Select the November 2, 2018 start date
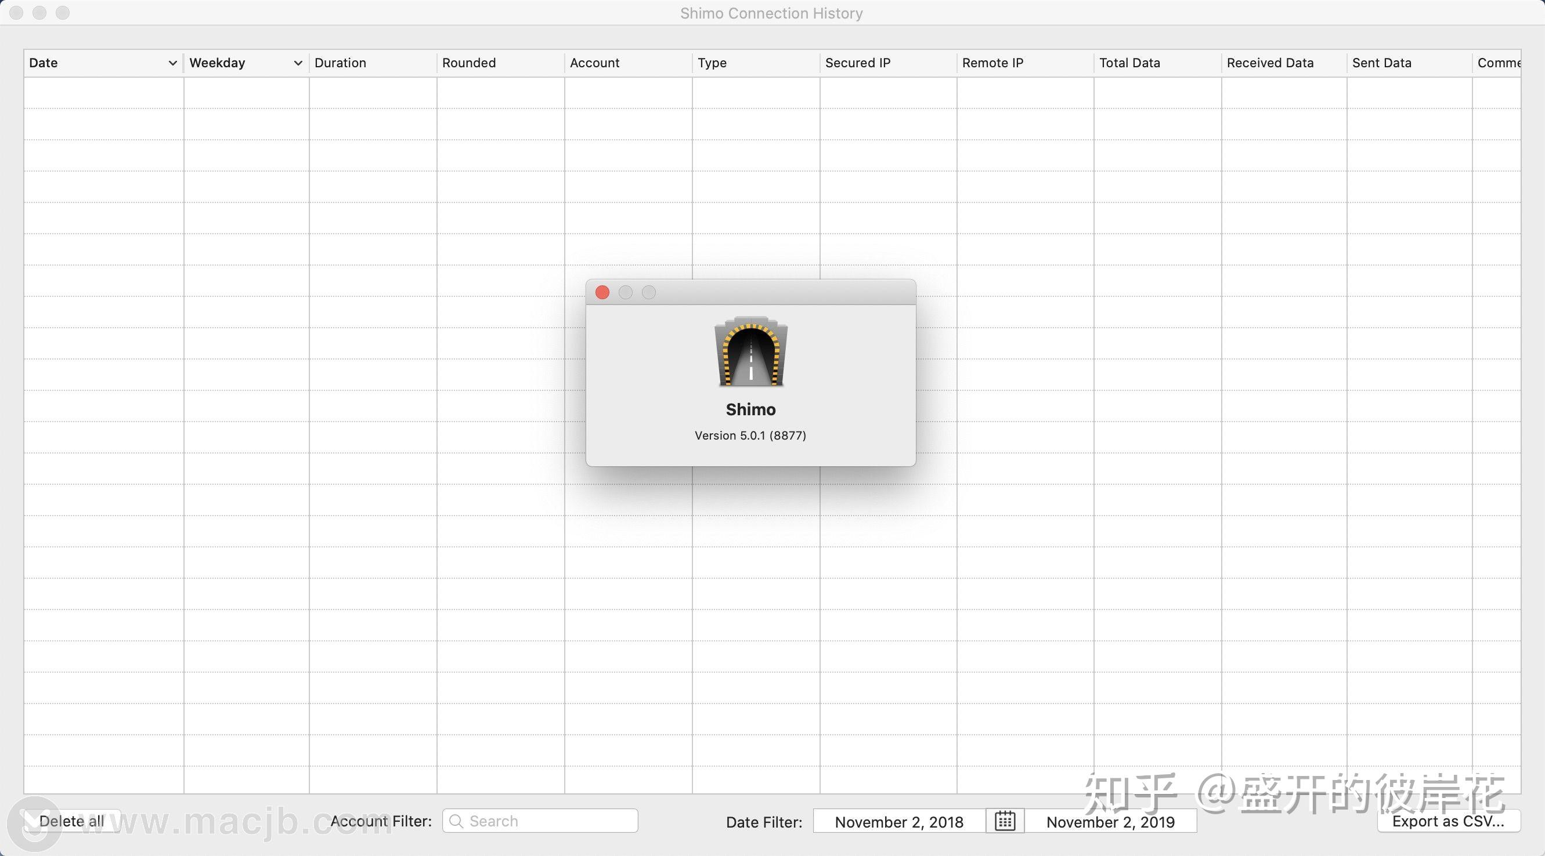1545x856 pixels. [x=898, y=822]
